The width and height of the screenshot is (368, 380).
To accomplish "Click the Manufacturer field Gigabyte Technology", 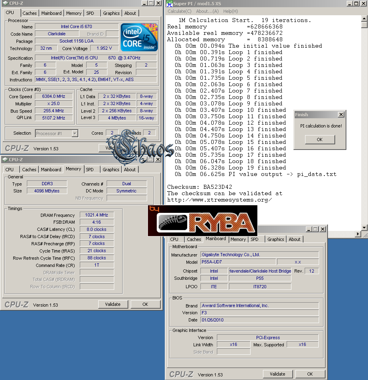I will tap(260, 255).
